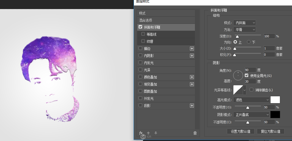This screenshot has width=292, height=141.
Task: Enable the 描边 checkbox
Action: point(141,48)
